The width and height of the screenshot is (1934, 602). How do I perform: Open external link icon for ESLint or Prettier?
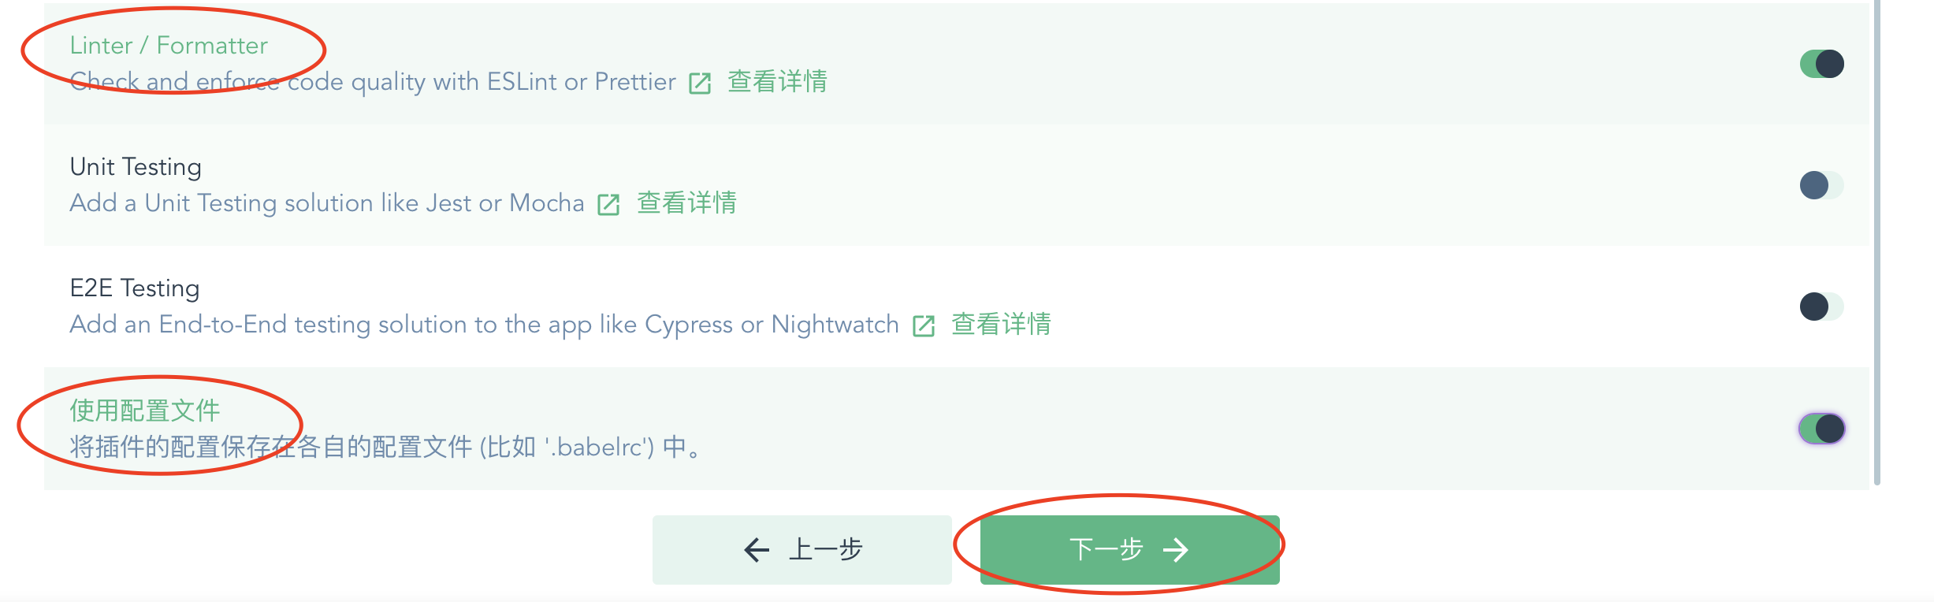point(700,83)
